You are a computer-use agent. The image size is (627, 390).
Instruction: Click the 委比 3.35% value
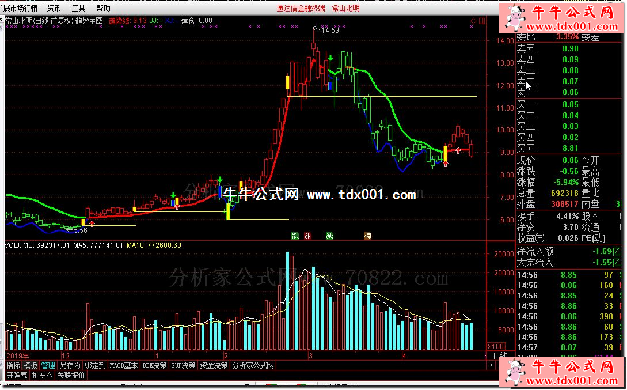(568, 37)
